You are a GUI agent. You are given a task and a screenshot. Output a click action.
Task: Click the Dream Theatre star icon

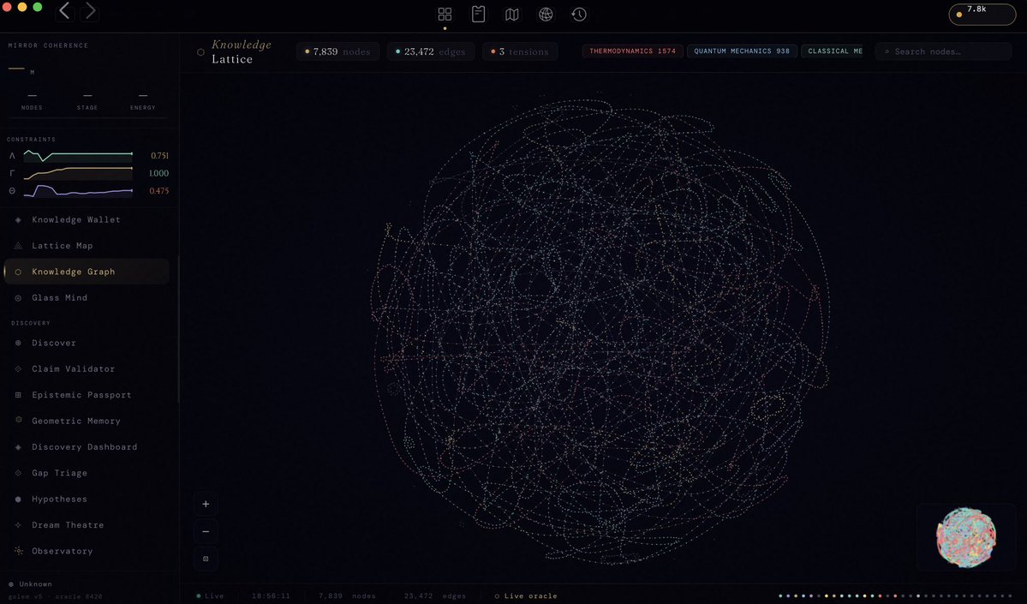18,524
